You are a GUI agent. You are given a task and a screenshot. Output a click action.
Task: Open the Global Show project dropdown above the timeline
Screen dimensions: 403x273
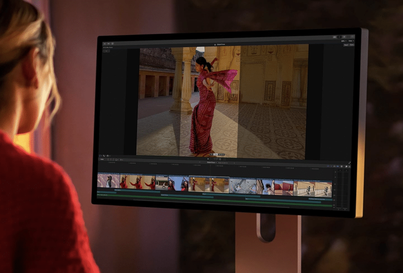tap(211, 163)
